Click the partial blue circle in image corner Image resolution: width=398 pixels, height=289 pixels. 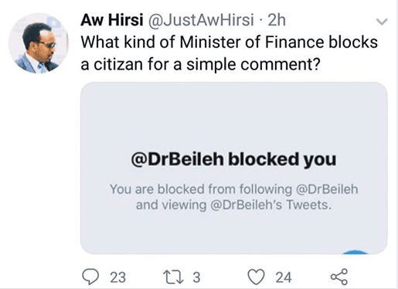point(355,252)
